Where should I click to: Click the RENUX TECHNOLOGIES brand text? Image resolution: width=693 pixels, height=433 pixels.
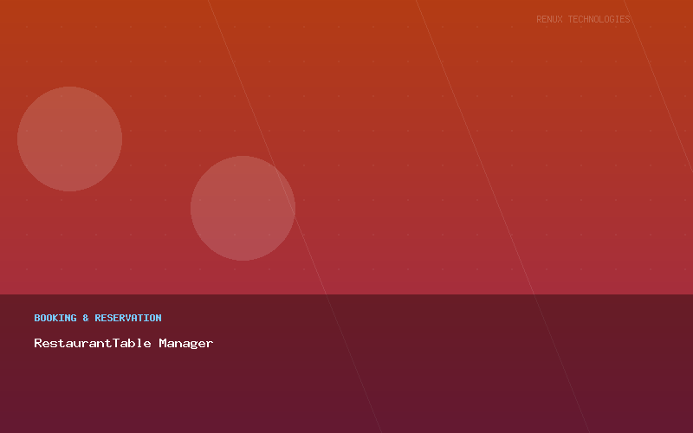(583, 19)
